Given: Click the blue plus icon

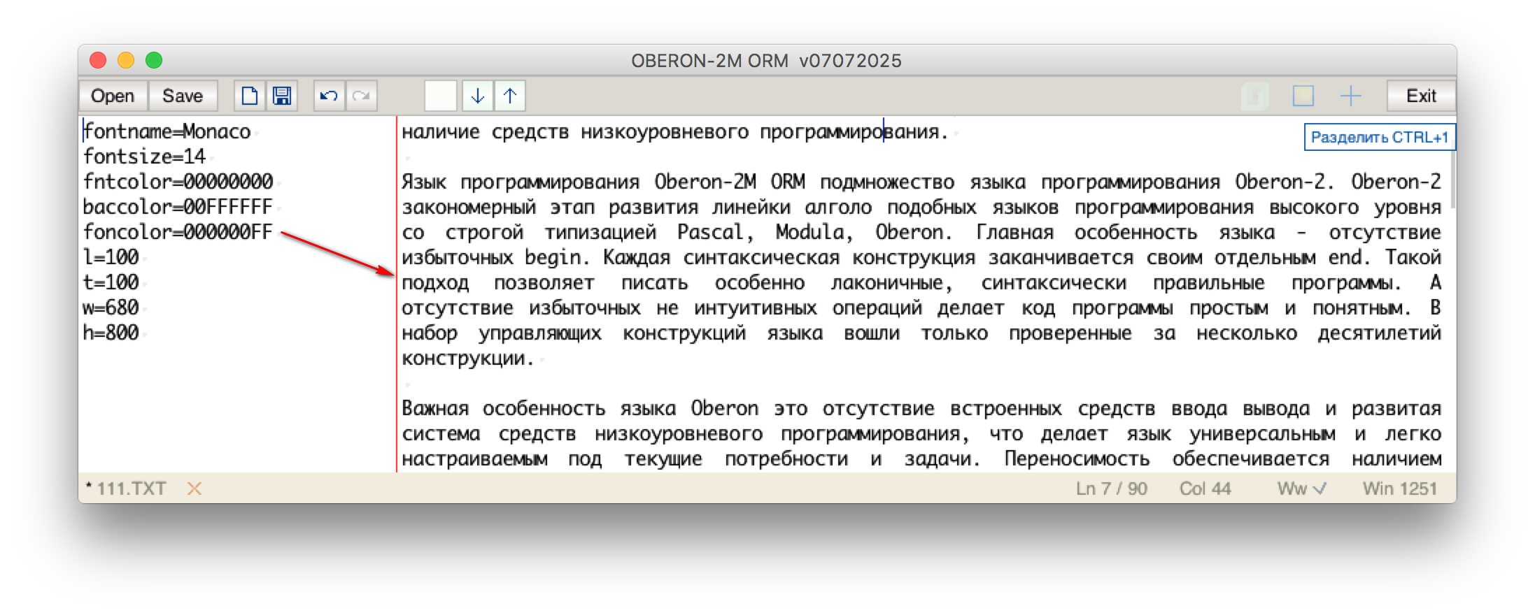Looking at the screenshot, I should (1350, 96).
